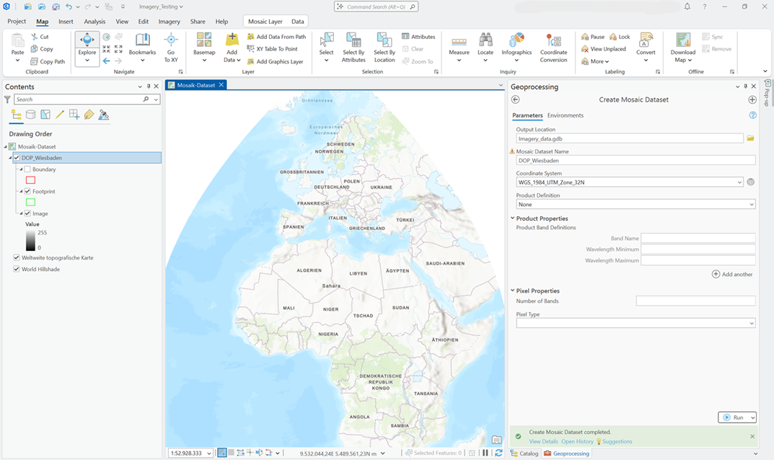Enable the Boundary layer checkbox
The image size is (774, 460).
(27, 169)
